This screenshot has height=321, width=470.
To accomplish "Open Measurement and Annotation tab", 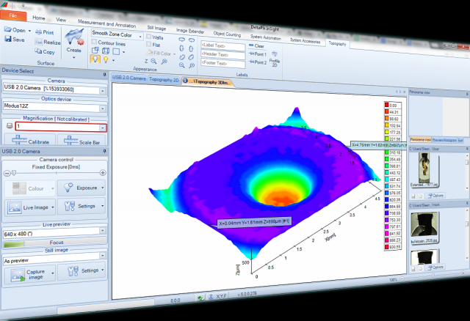I will 106,23.
